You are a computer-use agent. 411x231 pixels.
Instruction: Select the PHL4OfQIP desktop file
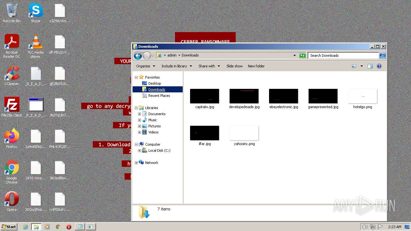click(x=60, y=139)
